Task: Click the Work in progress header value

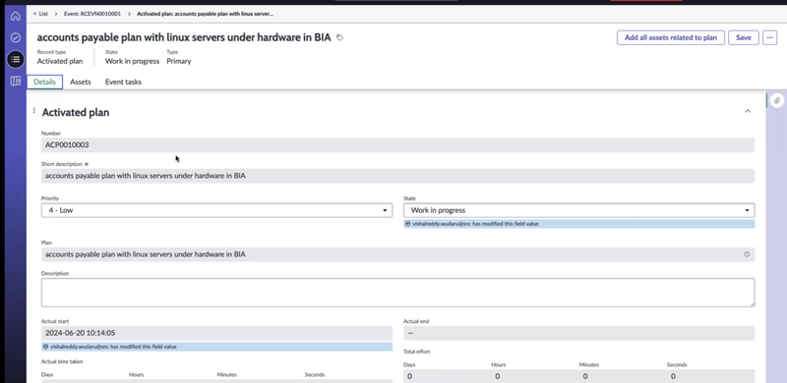Action: [132, 61]
